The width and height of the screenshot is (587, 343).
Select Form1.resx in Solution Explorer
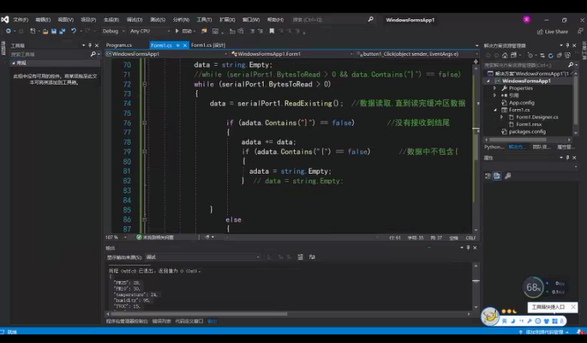point(528,124)
